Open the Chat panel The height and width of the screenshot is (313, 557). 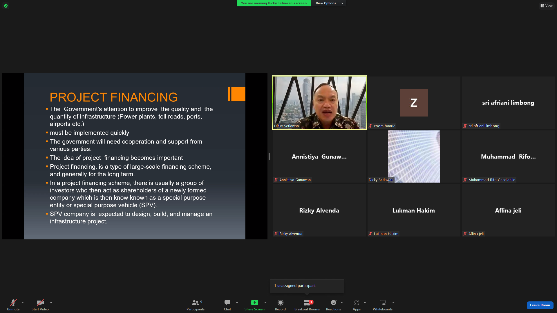pyautogui.click(x=227, y=305)
